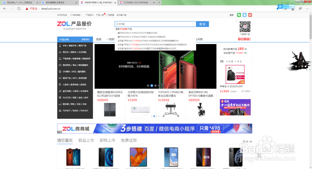Click the headphones icon beside 数码产品/MP3

(60, 78)
